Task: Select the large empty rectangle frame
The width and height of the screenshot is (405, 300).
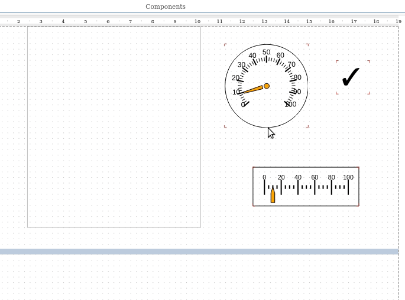Action: pos(114,127)
